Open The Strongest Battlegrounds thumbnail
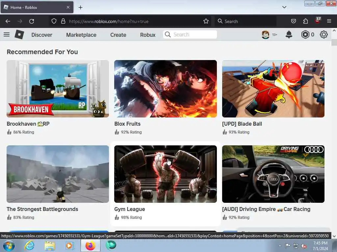This screenshot has height=252, width=337. click(x=58, y=174)
